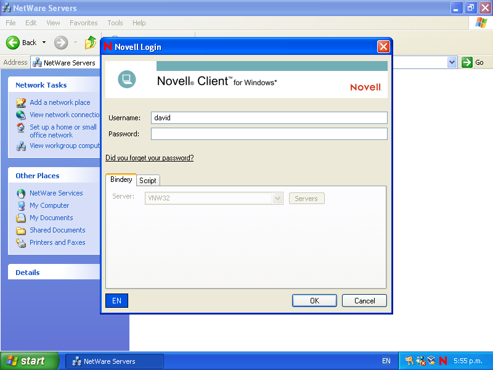
Task: Click the Windows flag logo in menu bar
Action: 481,23
